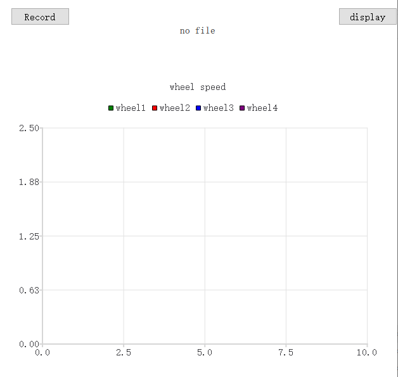Click the 10.0 x-axis label
398x377 pixels.
point(366,352)
